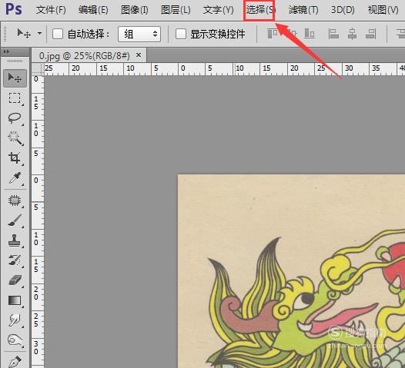Select the Move tool in the toolbox
The image size is (405, 368).
tap(15, 78)
